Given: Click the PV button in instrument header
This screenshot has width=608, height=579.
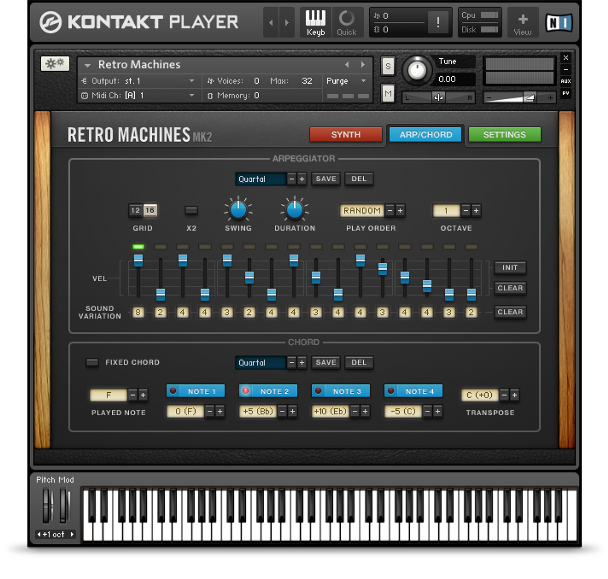Looking at the screenshot, I should coord(566,93).
